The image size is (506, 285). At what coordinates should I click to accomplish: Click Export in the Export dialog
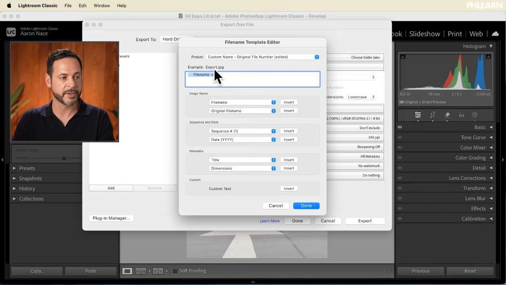coord(365,221)
